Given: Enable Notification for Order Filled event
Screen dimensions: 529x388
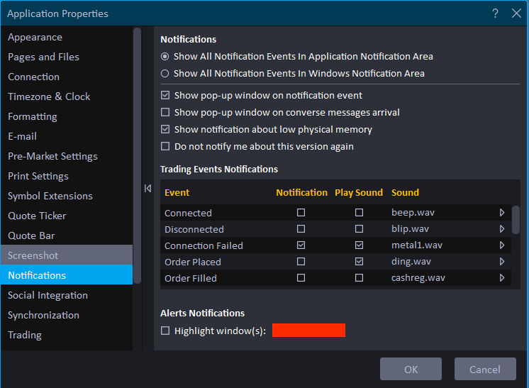Looking at the screenshot, I should (301, 277).
